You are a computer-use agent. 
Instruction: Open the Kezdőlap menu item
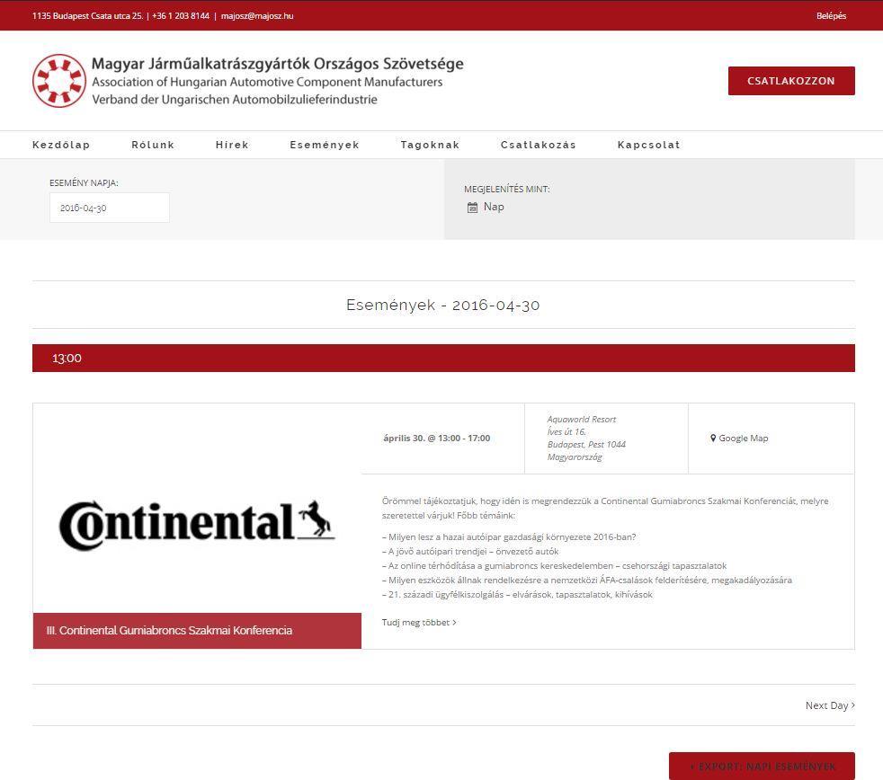coord(61,145)
